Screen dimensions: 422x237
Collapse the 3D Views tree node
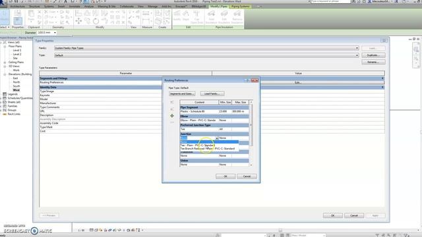(x=5, y=66)
